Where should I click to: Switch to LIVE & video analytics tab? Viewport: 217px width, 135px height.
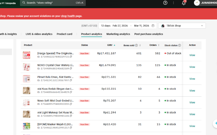click(39, 34)
